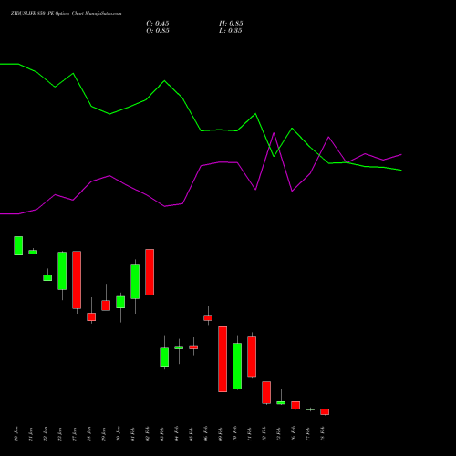Click the green candlestick above 01 Feb

(135, 282)
